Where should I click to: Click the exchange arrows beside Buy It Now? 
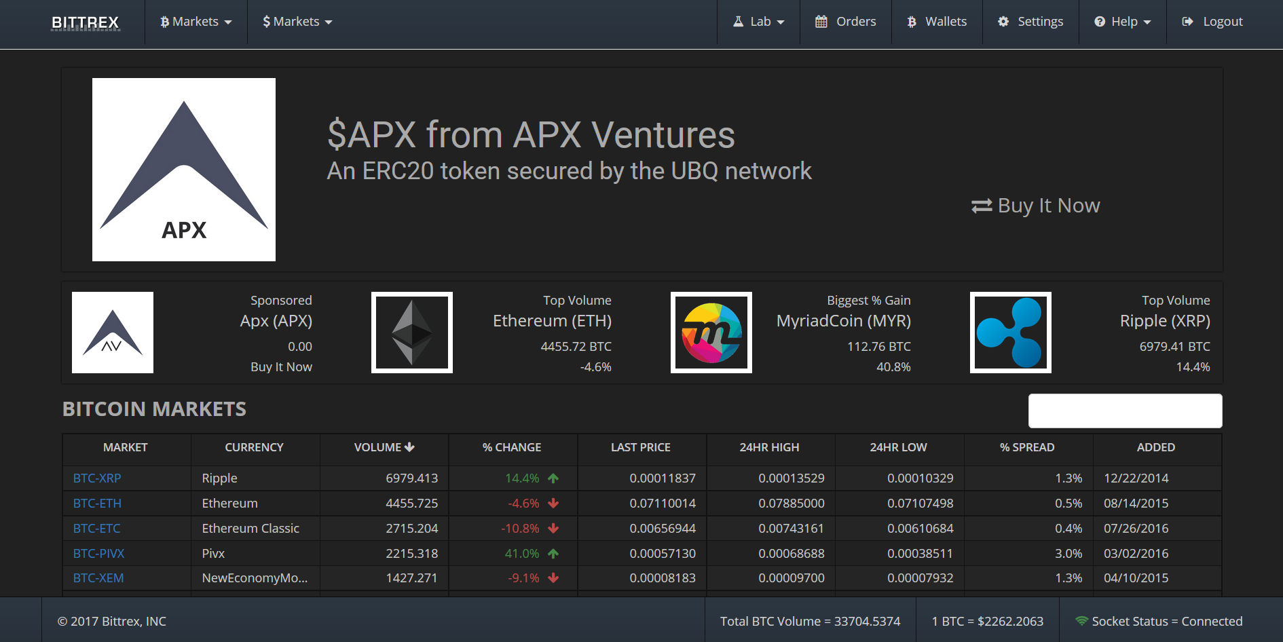point(980,205)
